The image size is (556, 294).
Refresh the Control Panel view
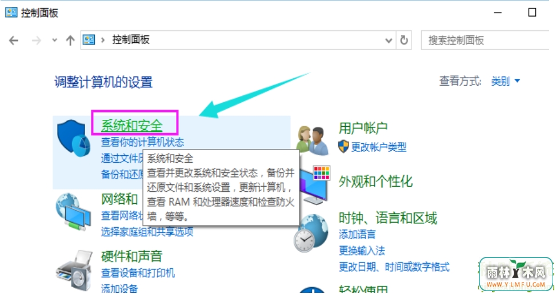tap(404, 40)
